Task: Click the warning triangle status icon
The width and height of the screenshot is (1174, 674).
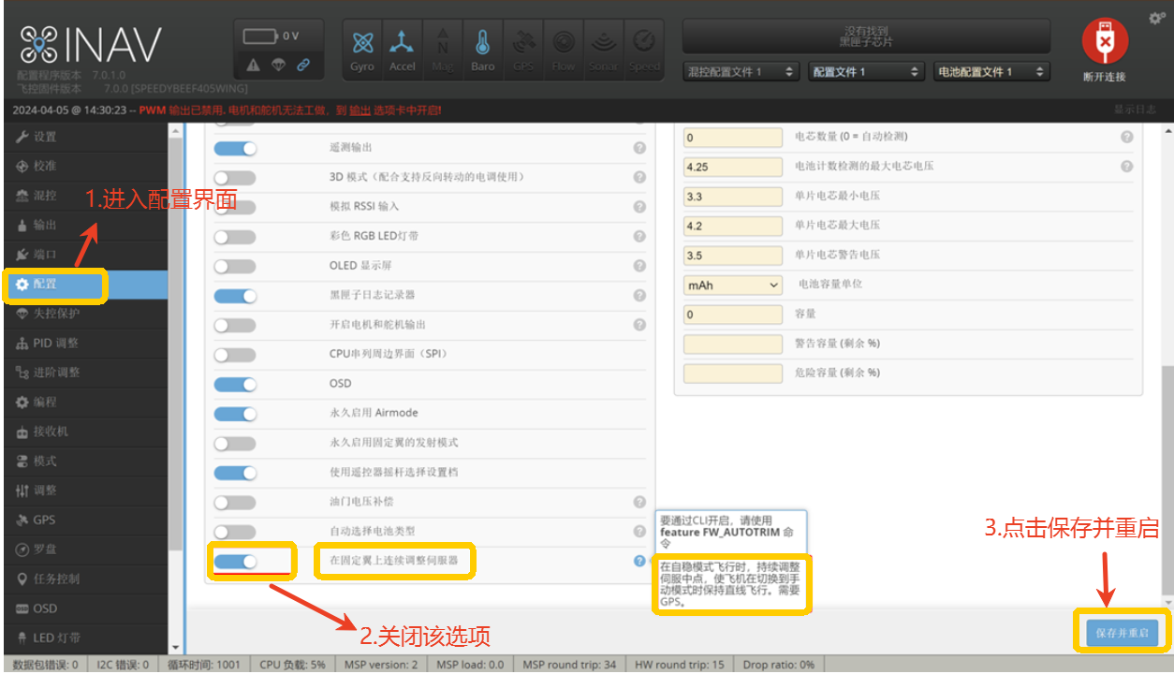Action: [254, 65]
